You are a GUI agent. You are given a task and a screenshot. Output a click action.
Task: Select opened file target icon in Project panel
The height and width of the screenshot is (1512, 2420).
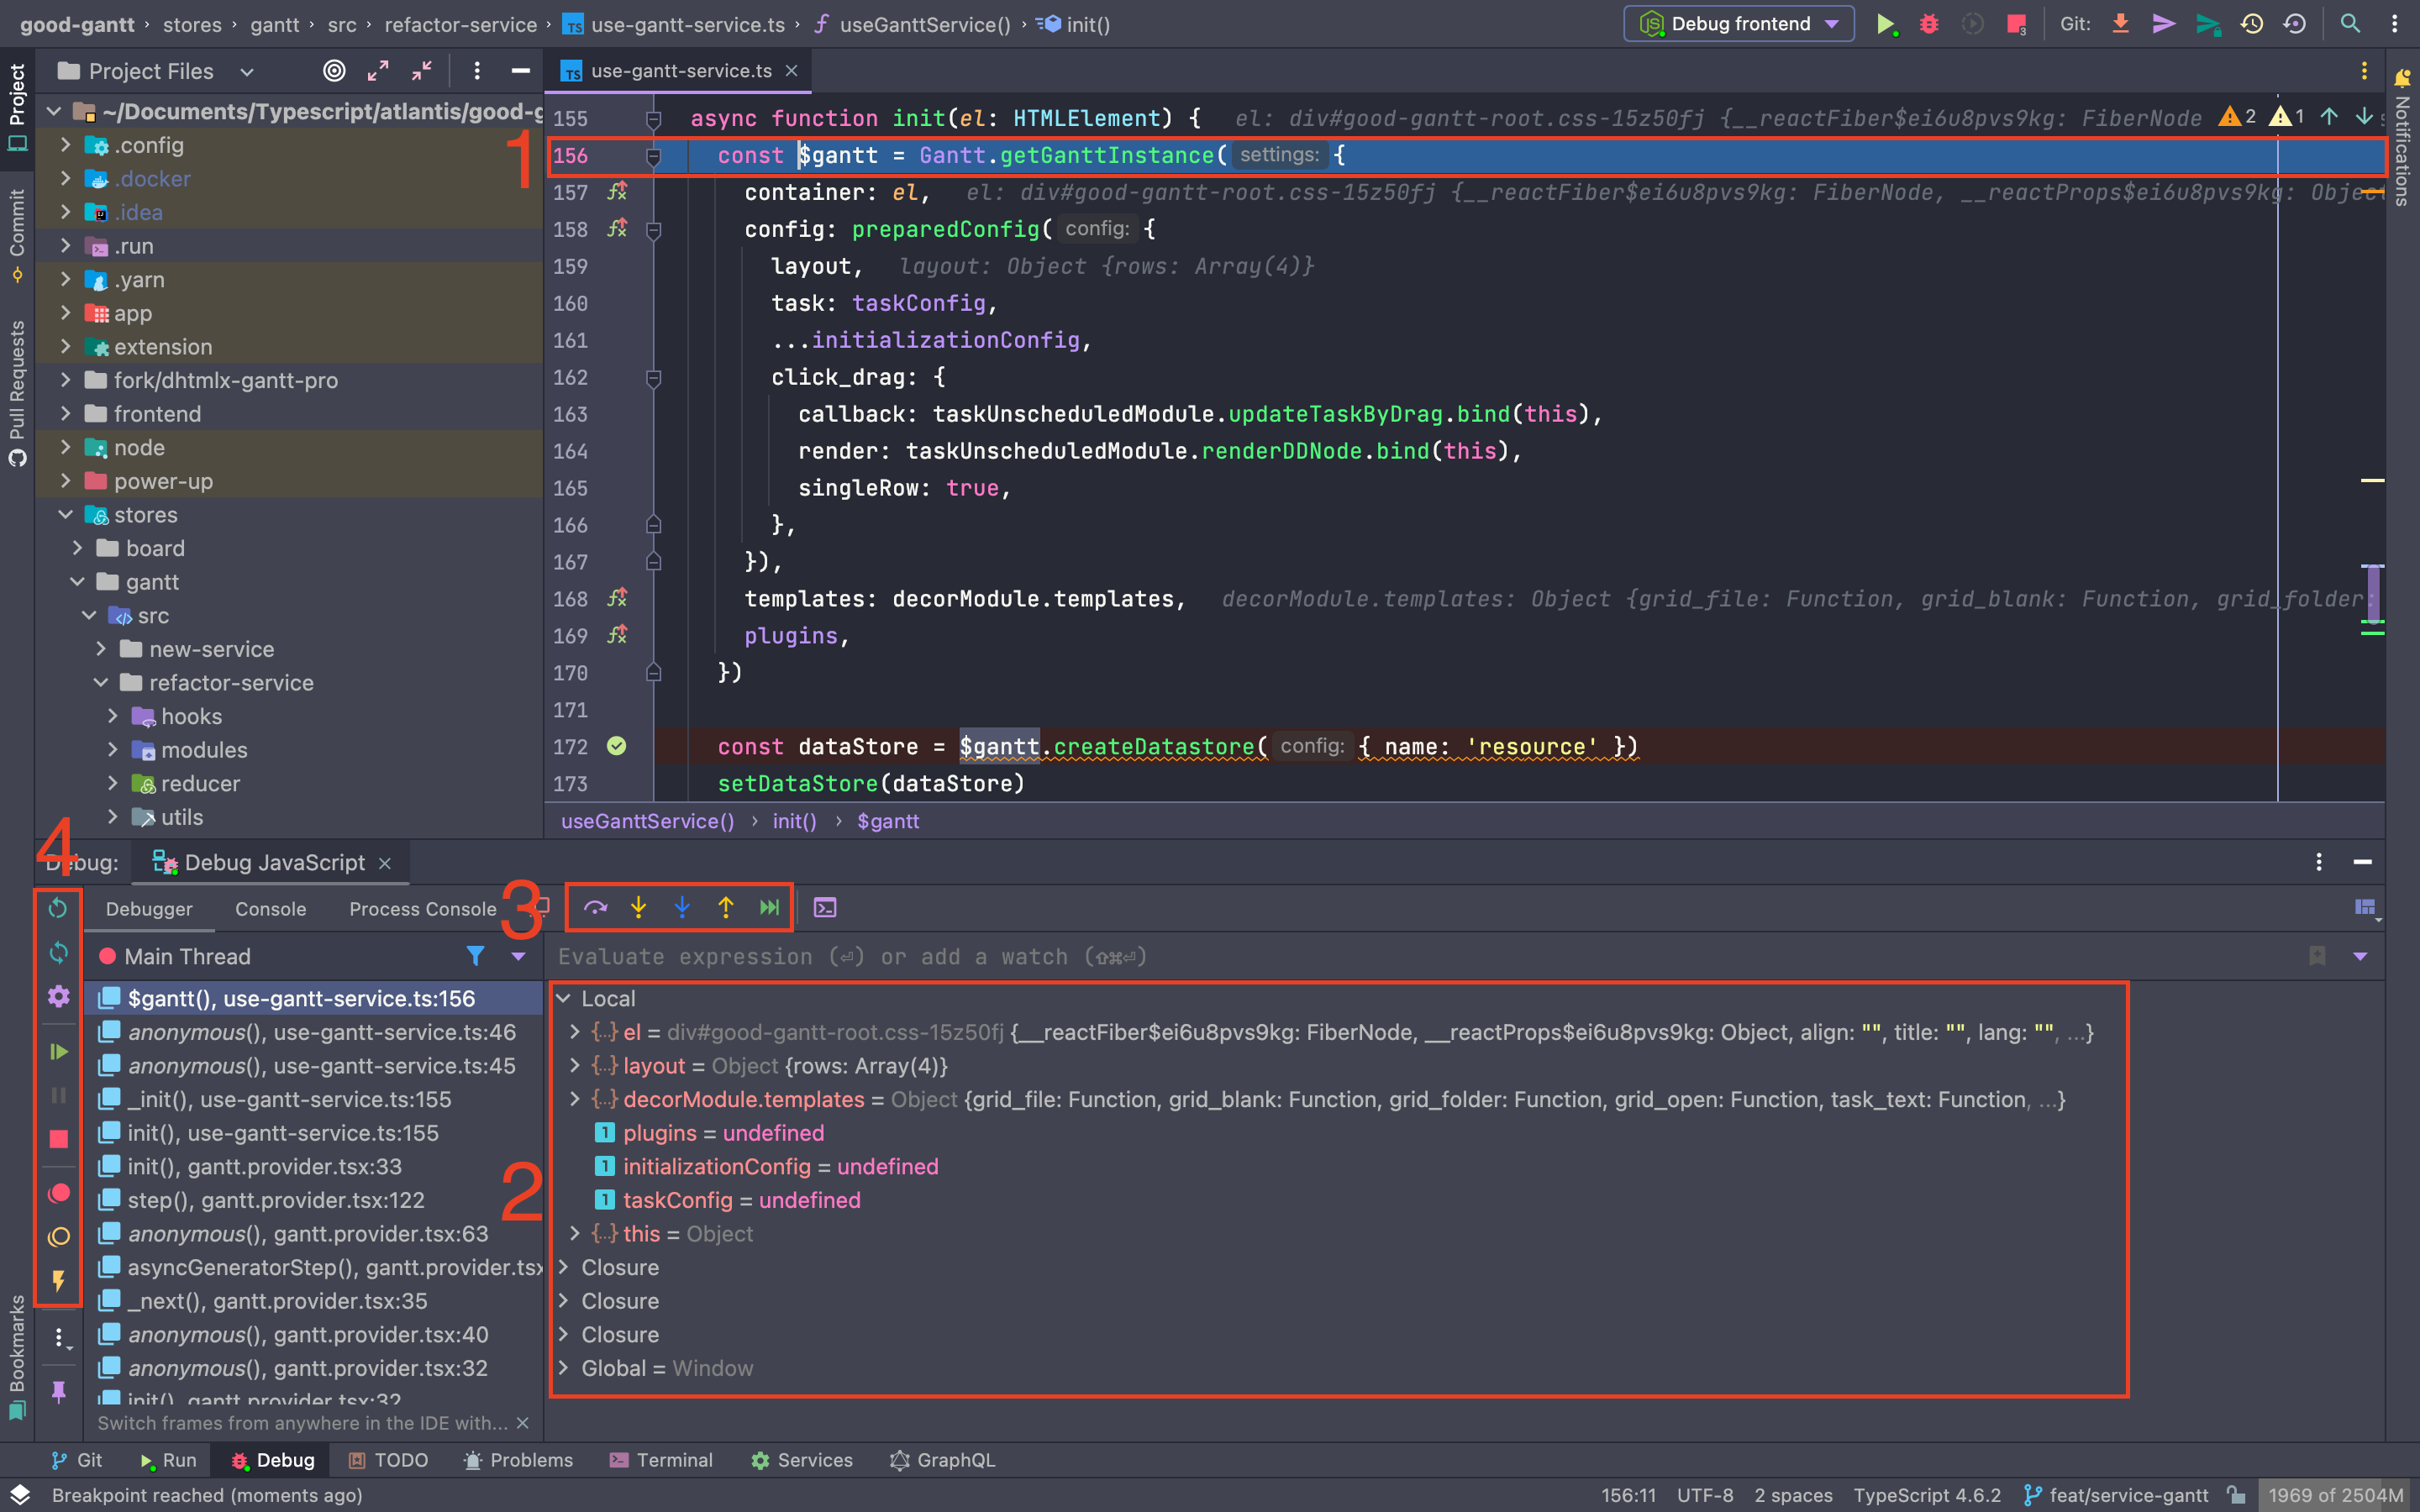coord(334,71)
